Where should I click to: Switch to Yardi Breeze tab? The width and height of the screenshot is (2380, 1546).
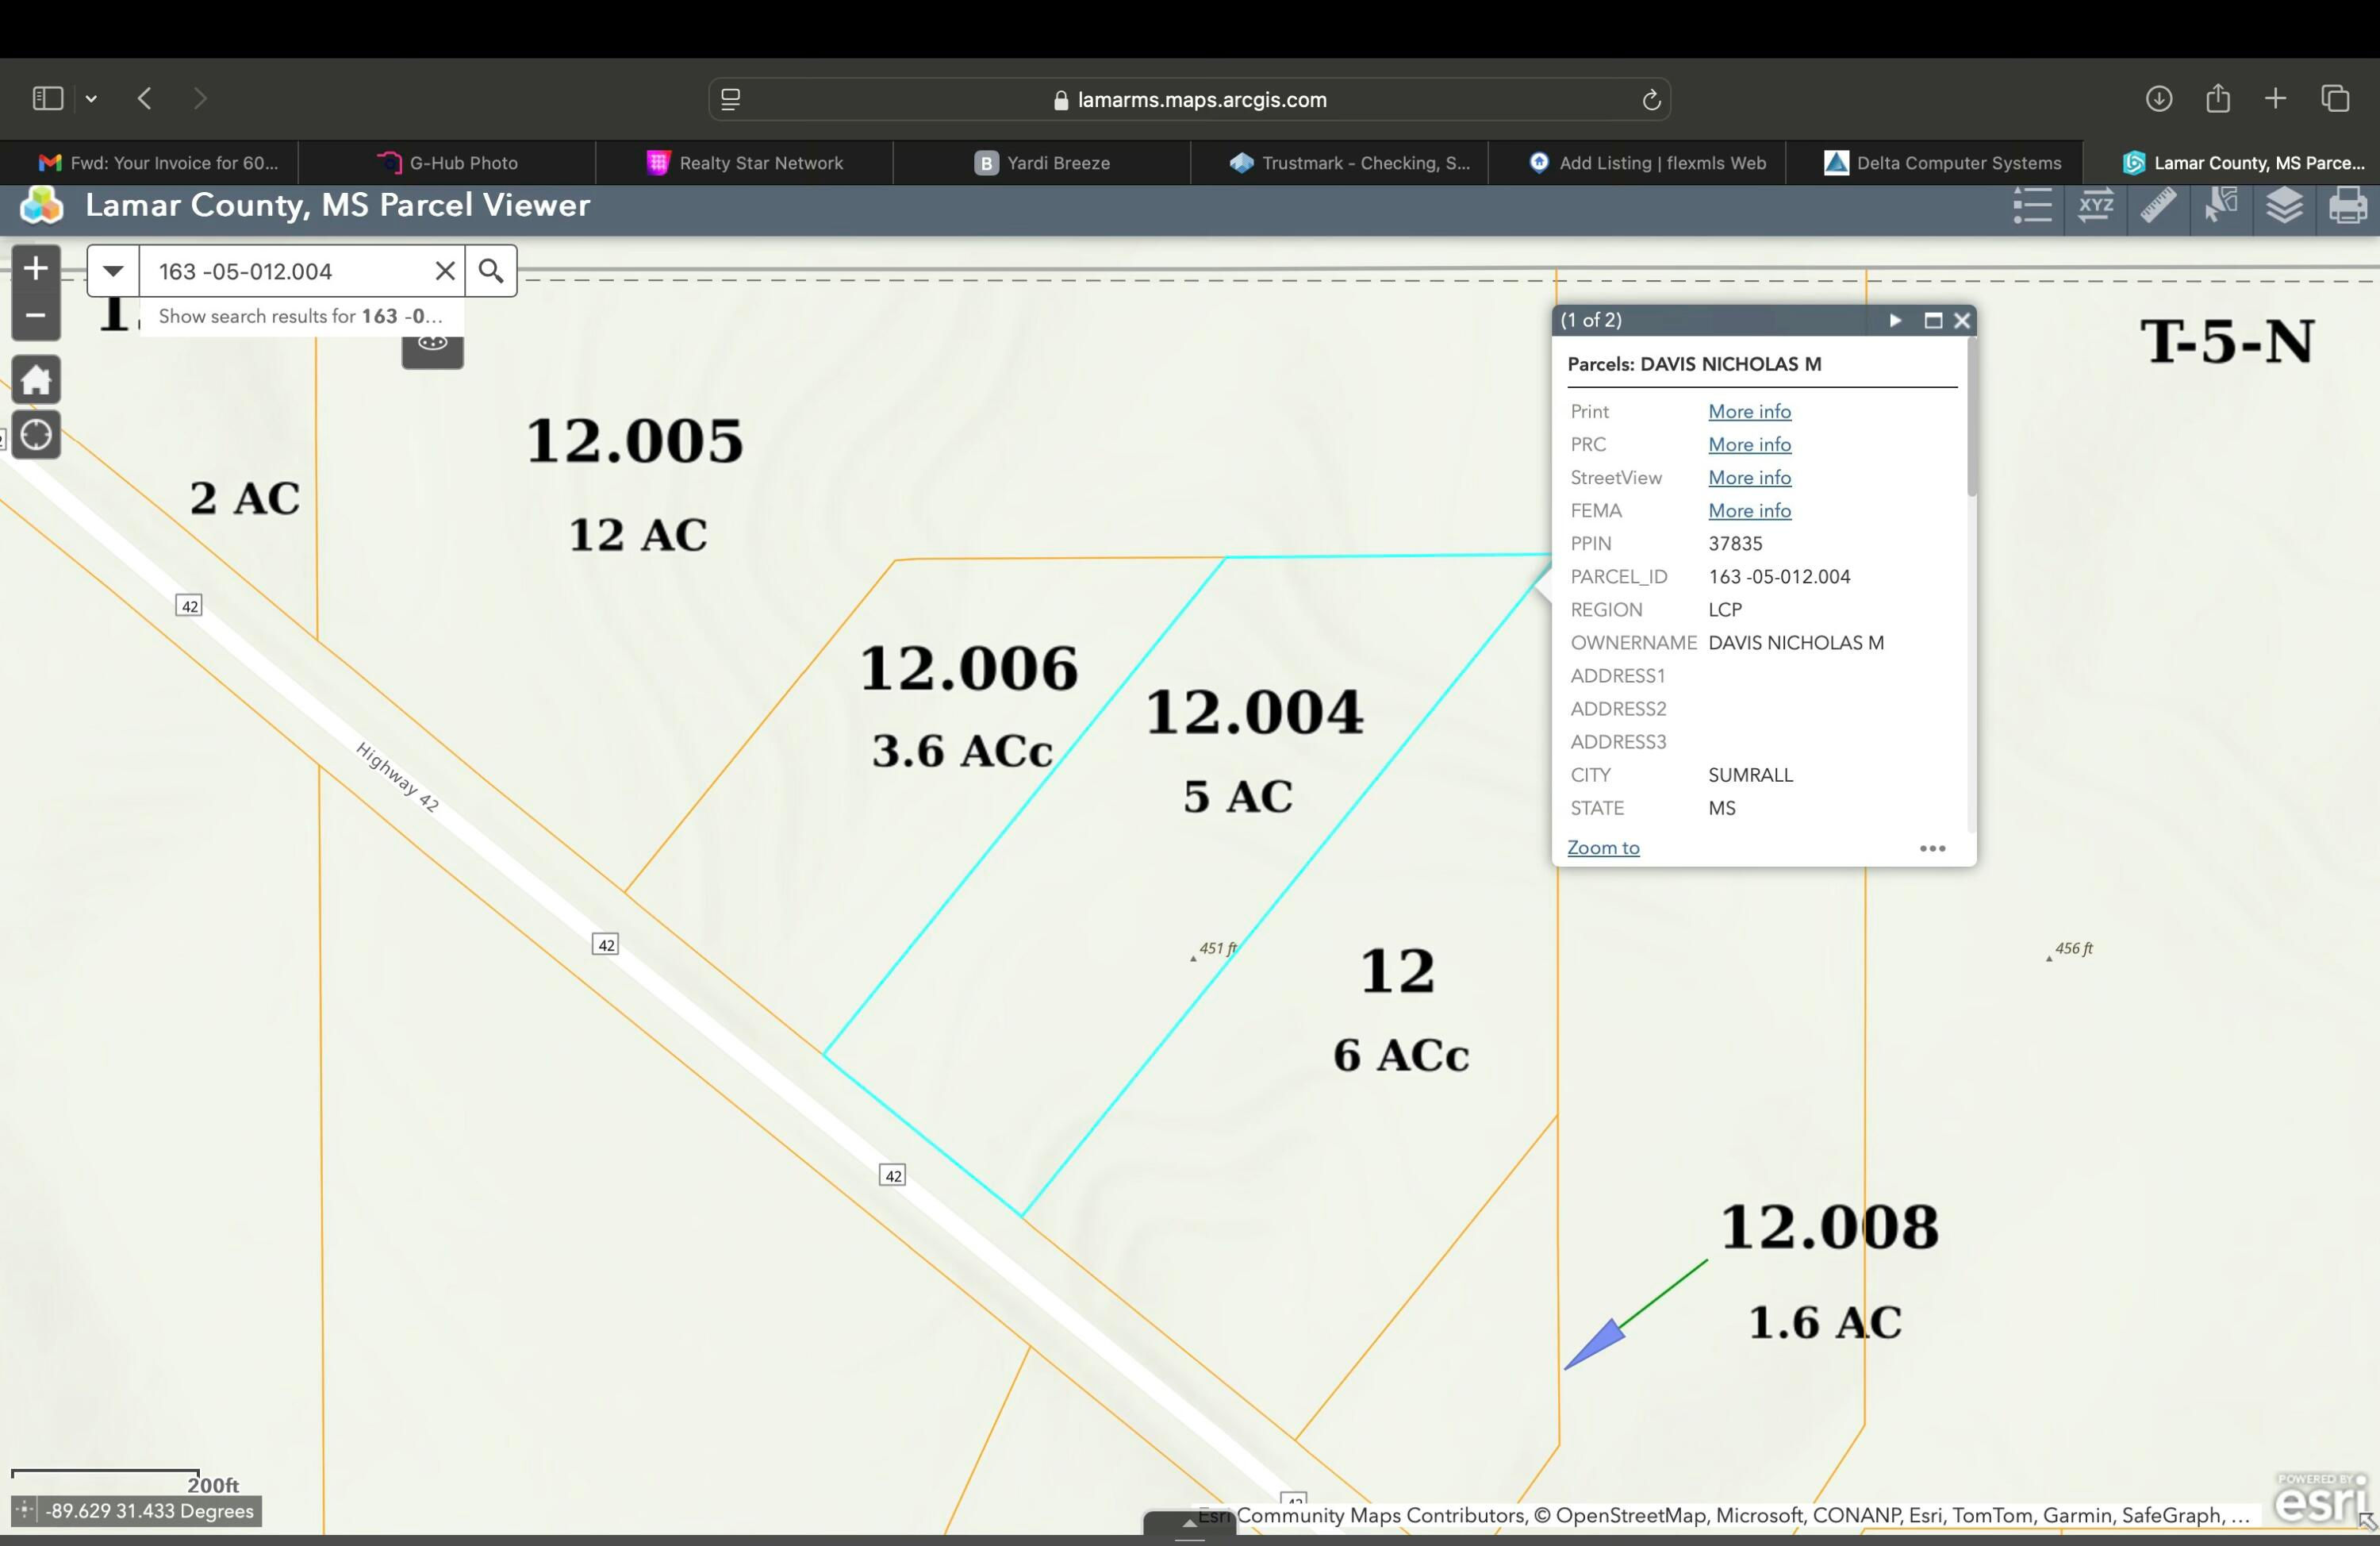tap(1042, 162)
